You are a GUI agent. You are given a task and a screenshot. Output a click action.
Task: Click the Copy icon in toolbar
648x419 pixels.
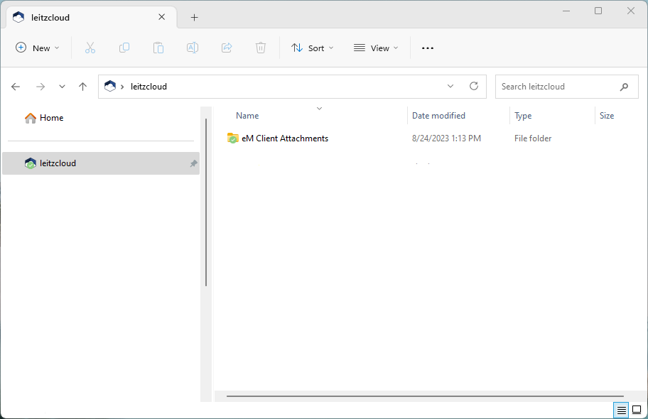tap(124, 48)
